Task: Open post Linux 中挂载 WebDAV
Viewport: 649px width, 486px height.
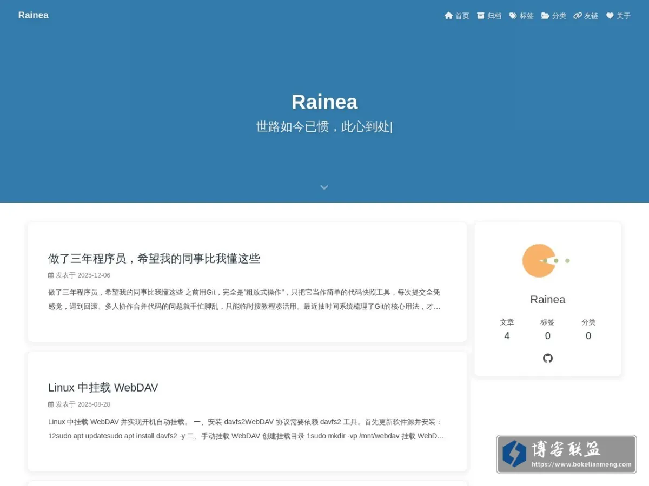Action: click(x=103, y=388)
